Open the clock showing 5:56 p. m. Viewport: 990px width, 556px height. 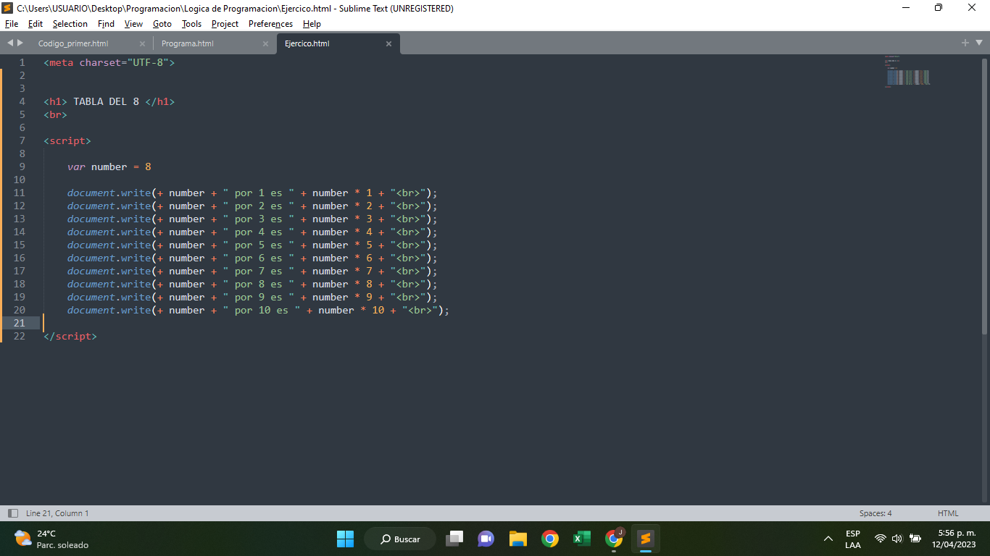tap(954, 539)
